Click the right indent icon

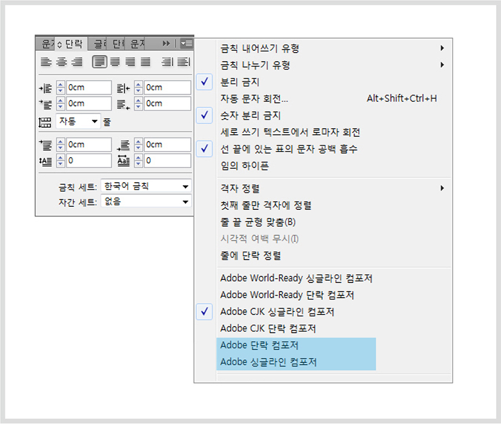click(x=124, y=88)
